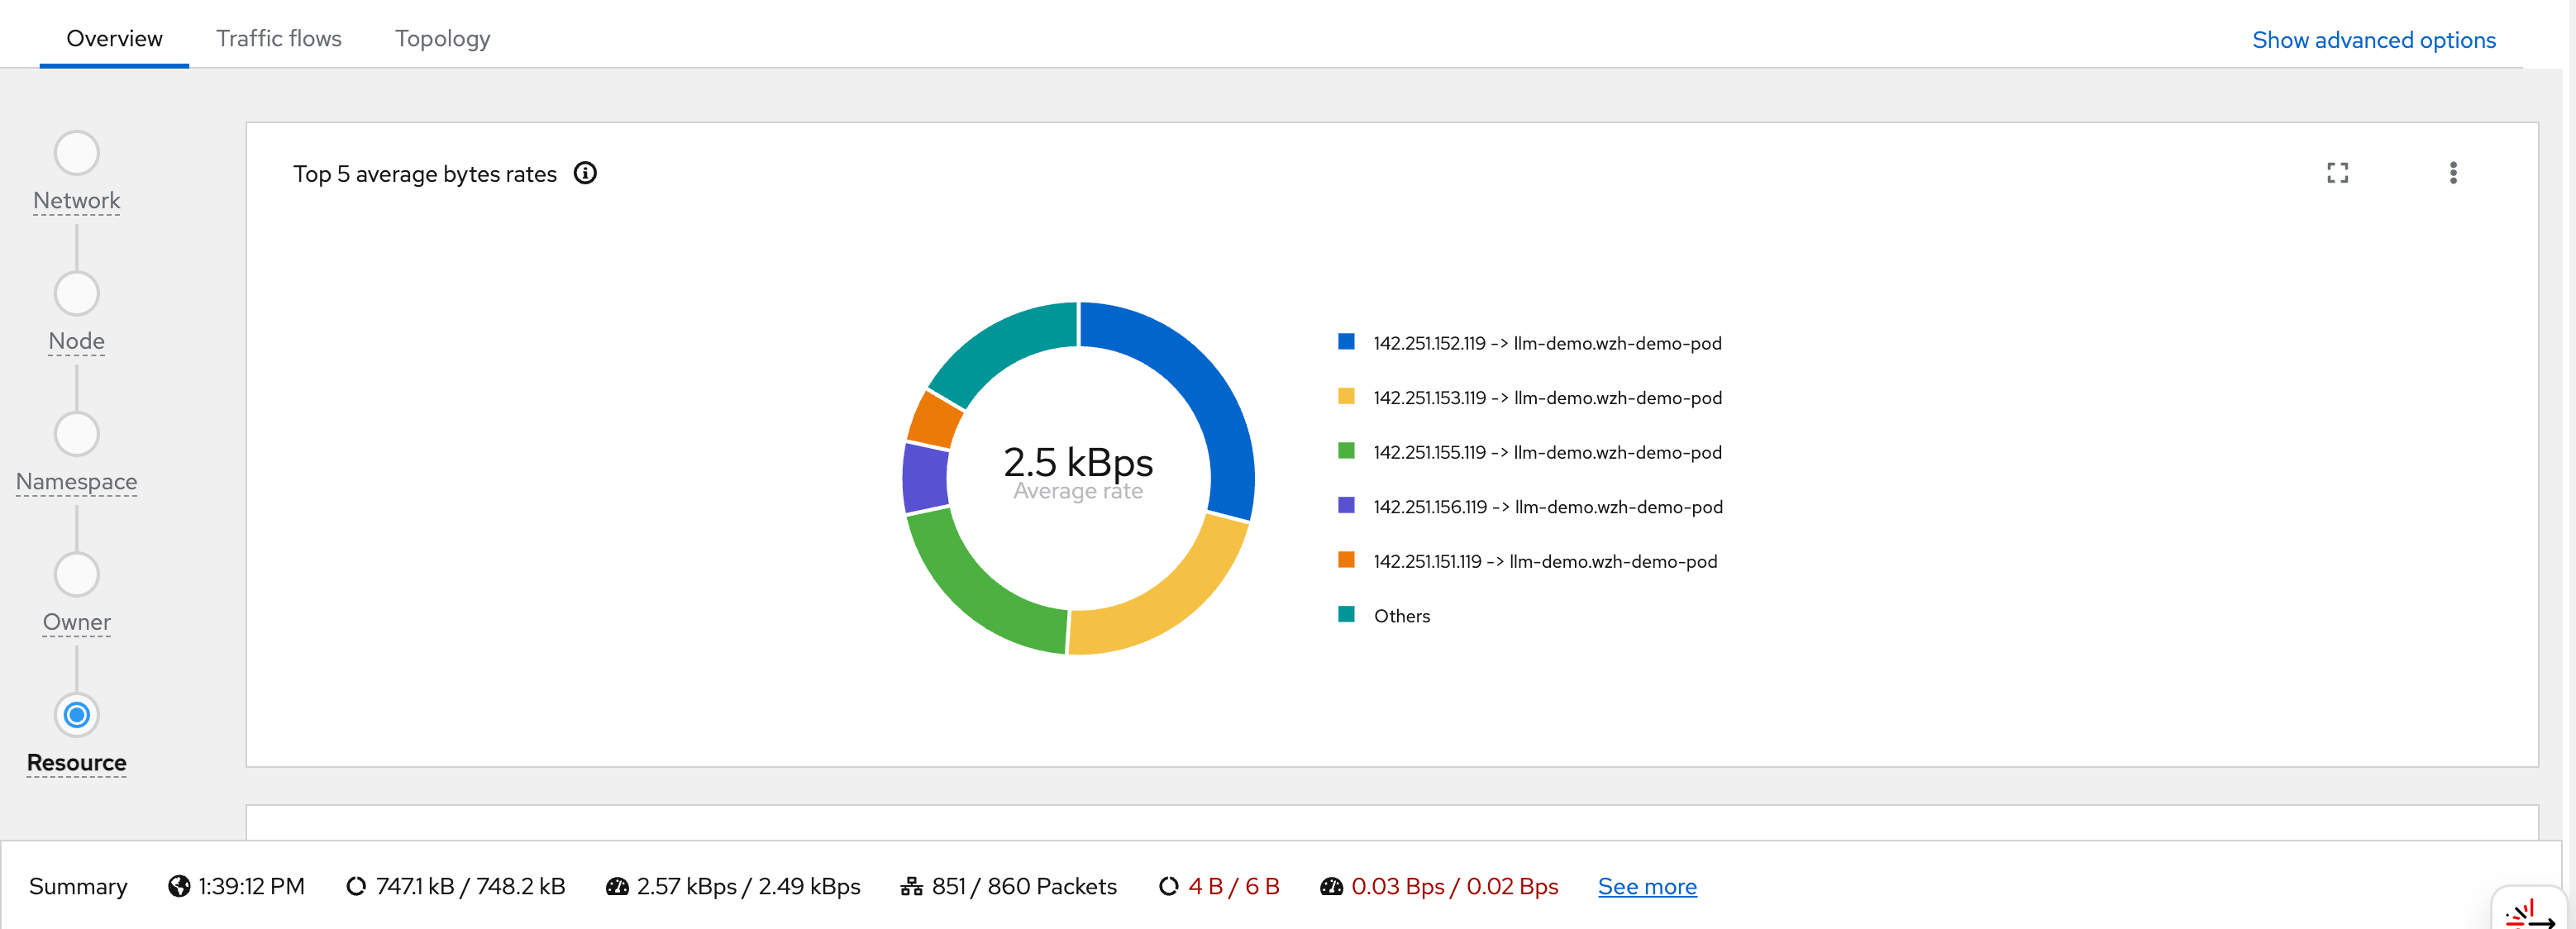The image size is (2576, 929).
Task: Toggle the blue 142.251.152.119 legend swatch
Action: click(1346, 342)
